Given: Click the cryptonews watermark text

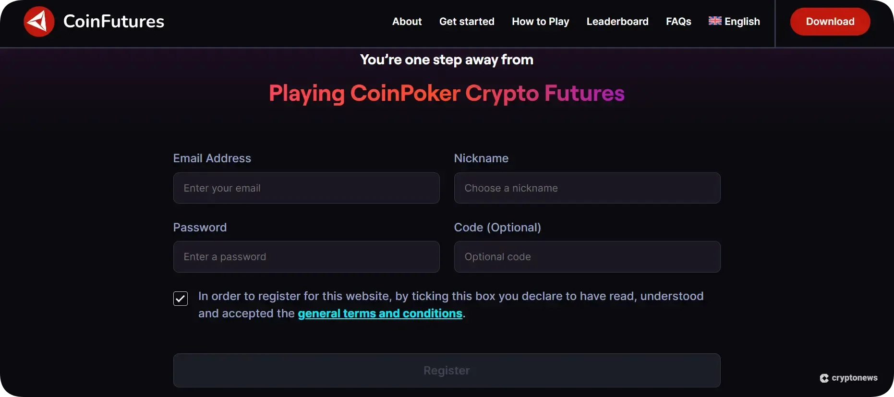Looking at the screenshot, I should [x=855, y=378].
